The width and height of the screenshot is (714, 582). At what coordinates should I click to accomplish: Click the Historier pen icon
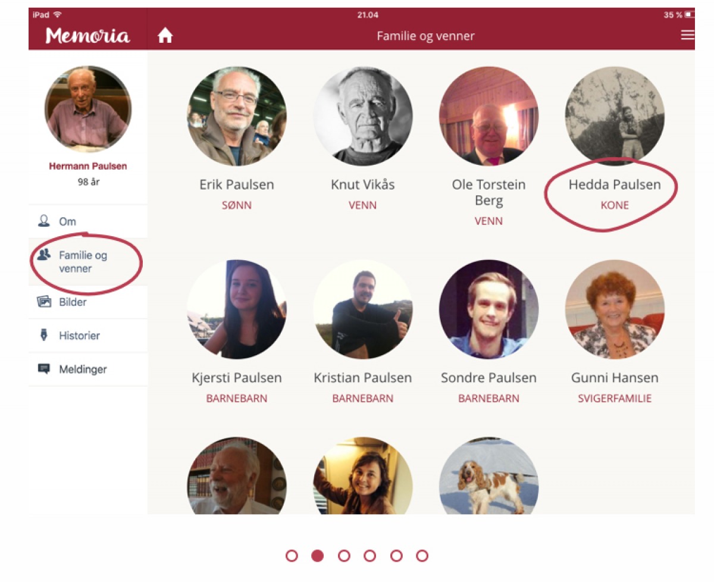(43, 335)
